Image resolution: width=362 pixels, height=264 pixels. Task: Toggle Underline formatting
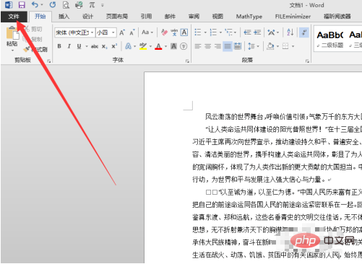[79, 46]
